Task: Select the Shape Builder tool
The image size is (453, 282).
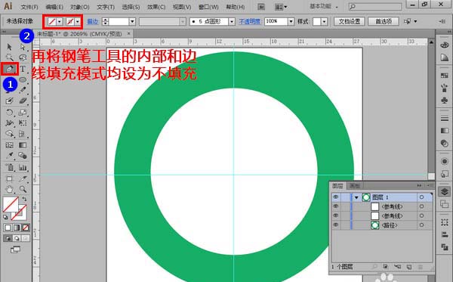Action: 9,134
